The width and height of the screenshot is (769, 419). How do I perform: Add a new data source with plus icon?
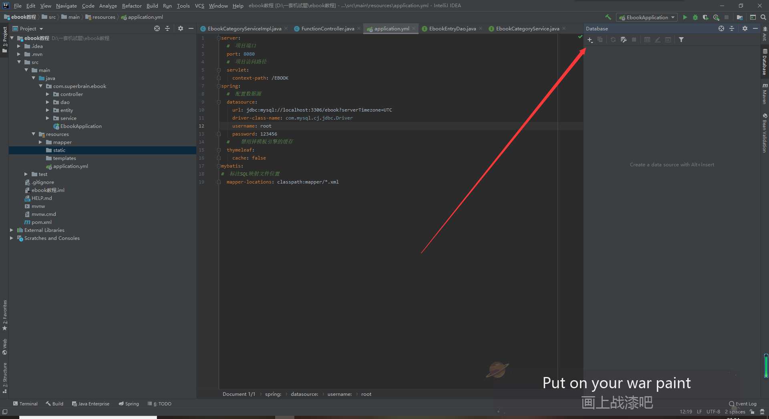point(590,40)
